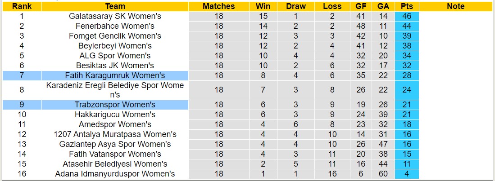Click highlighted Trabzonspor Women's team name
The image size is (495, 181).
point(115,105)
